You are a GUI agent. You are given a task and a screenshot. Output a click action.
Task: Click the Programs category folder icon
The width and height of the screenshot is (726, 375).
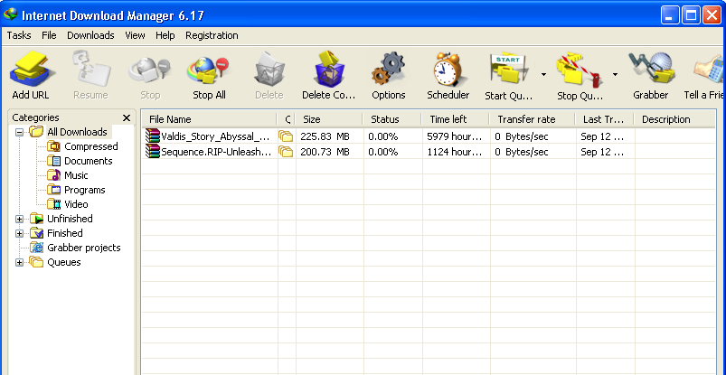53,190
